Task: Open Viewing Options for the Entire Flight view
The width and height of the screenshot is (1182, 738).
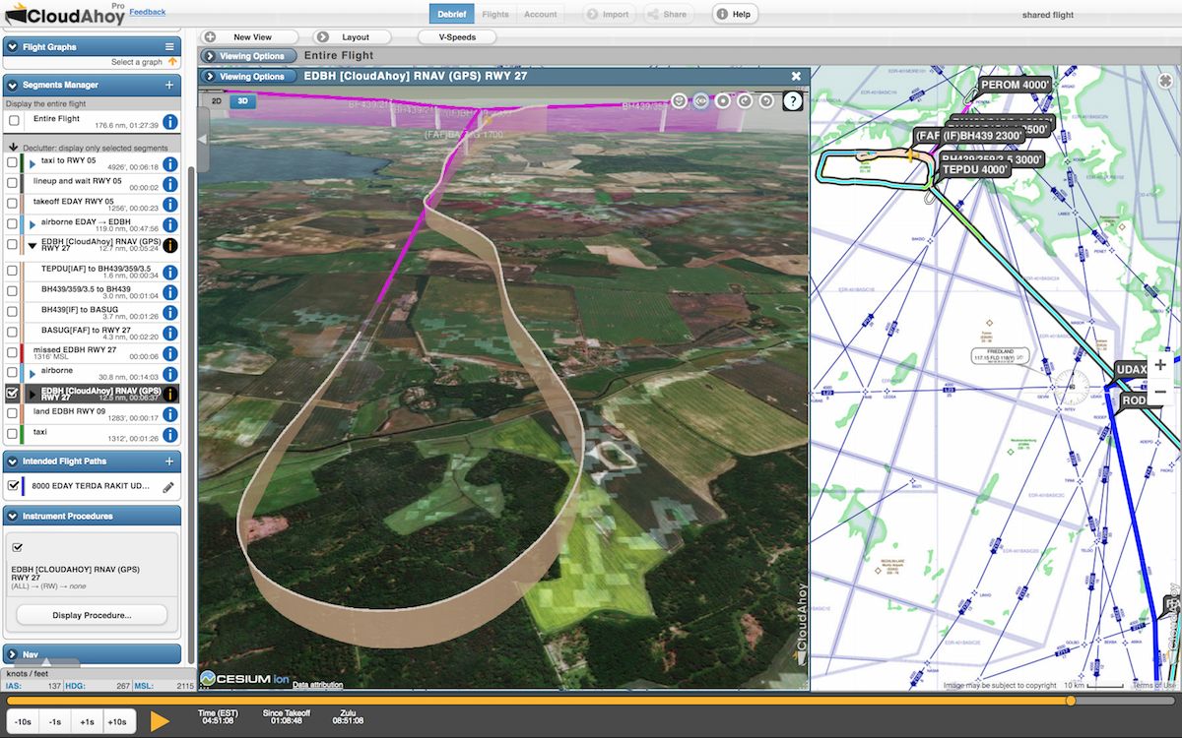Action: [x=248, y=55]
